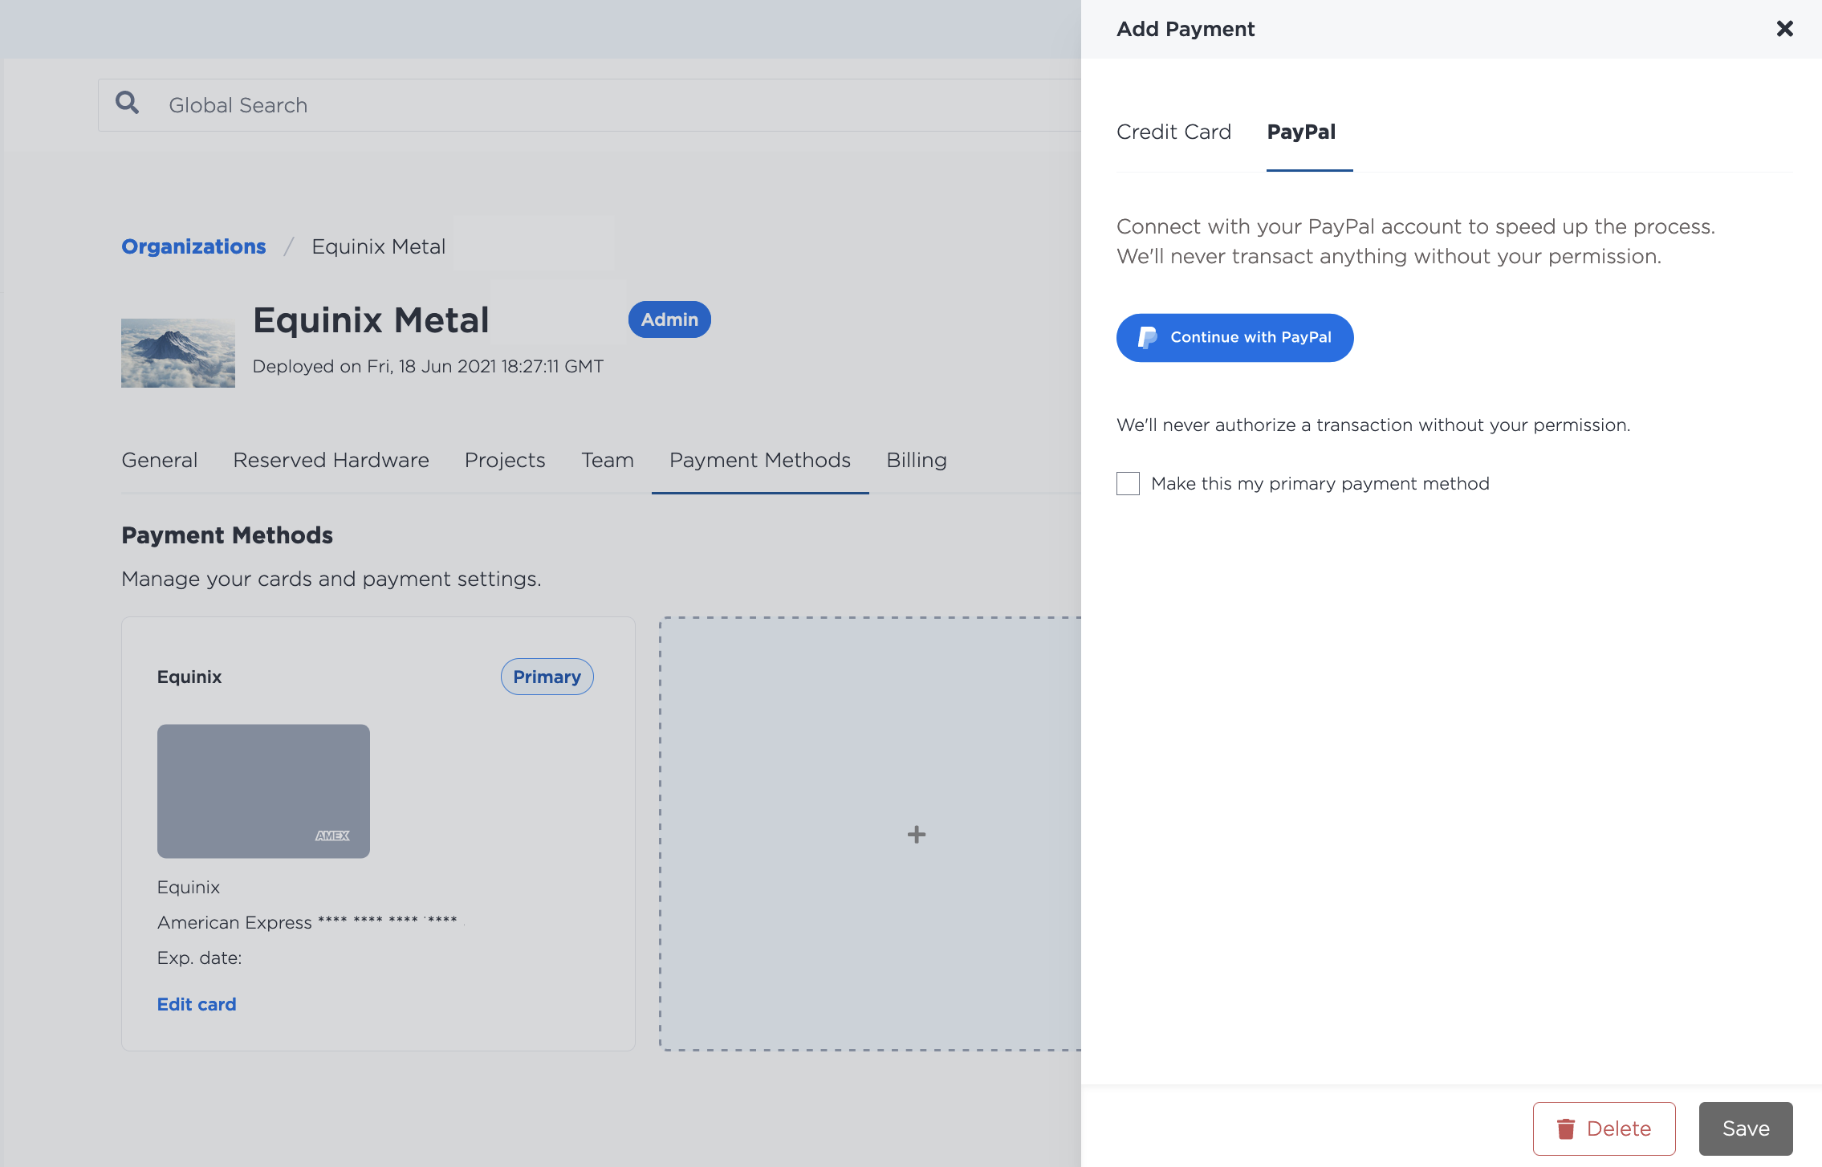Click the Save button
Image resolution: width=1822 pixels, height=1167 pixels.
click(1746, 1128)
